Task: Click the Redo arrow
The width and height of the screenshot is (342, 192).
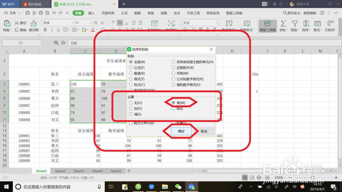Action: point(61,13)
